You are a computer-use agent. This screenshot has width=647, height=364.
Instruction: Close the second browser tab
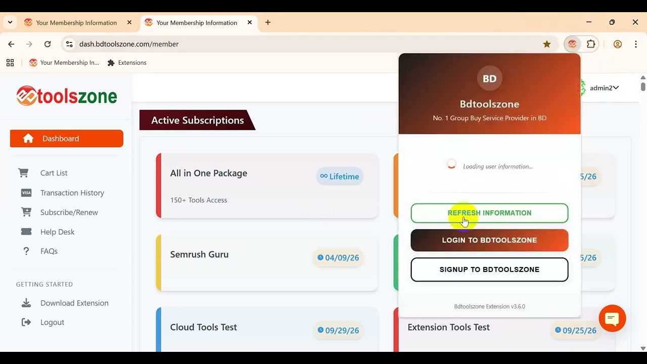click(x=250, y=23)
